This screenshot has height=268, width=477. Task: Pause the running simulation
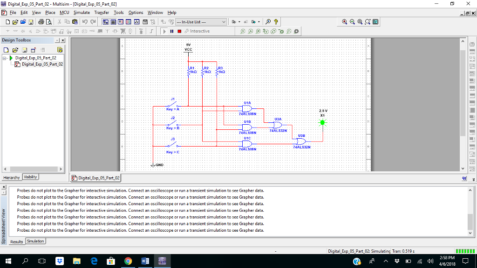click(x=172, y=31)
